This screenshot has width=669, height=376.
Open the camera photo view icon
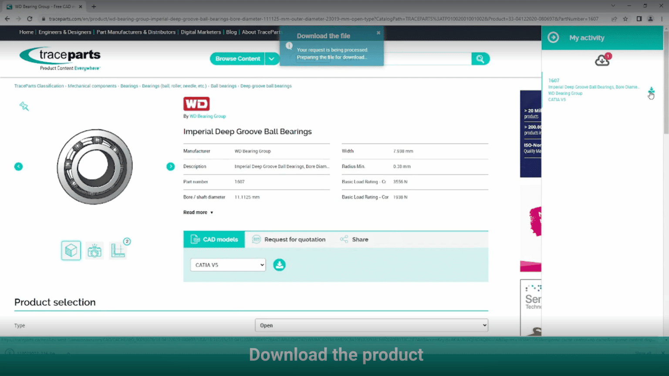point(95,251)
